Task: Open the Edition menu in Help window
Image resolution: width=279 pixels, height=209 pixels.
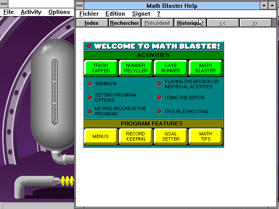Action: (x=115, y=13)
